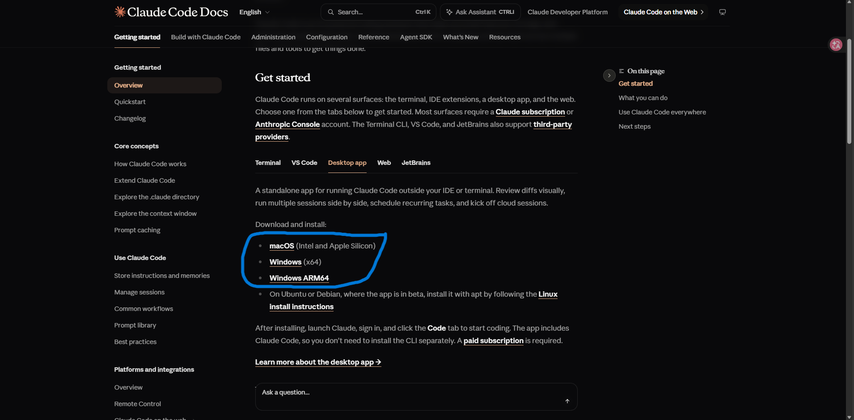Image resolution: width=854 pixels, height=420 pixels.
Task: Open the Administration tab
Action: (x=273, y=37)
